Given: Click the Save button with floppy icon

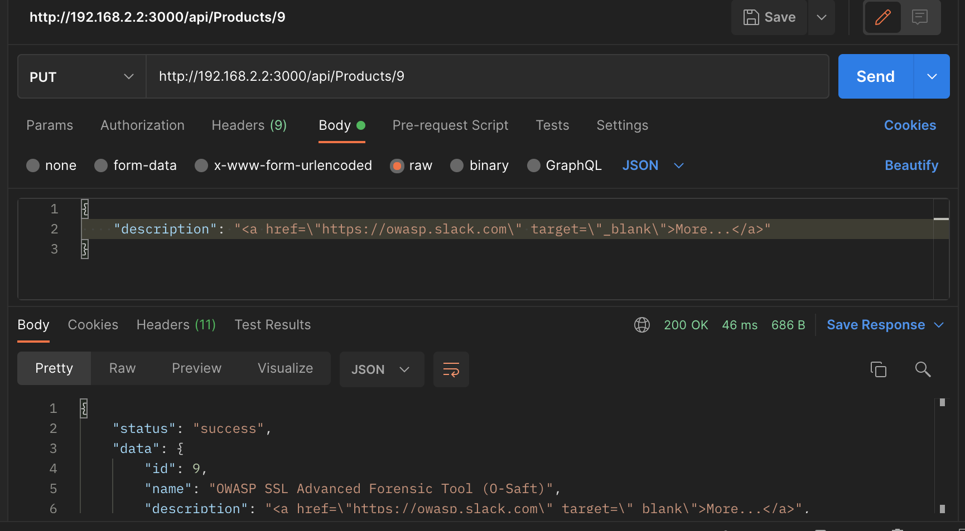Looking at the screenshot, I should click(x=769, y=17).
